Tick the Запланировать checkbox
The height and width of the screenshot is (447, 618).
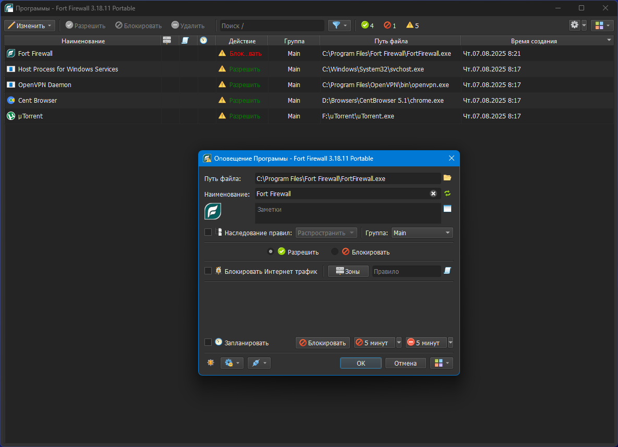click(x=208, y=342)
